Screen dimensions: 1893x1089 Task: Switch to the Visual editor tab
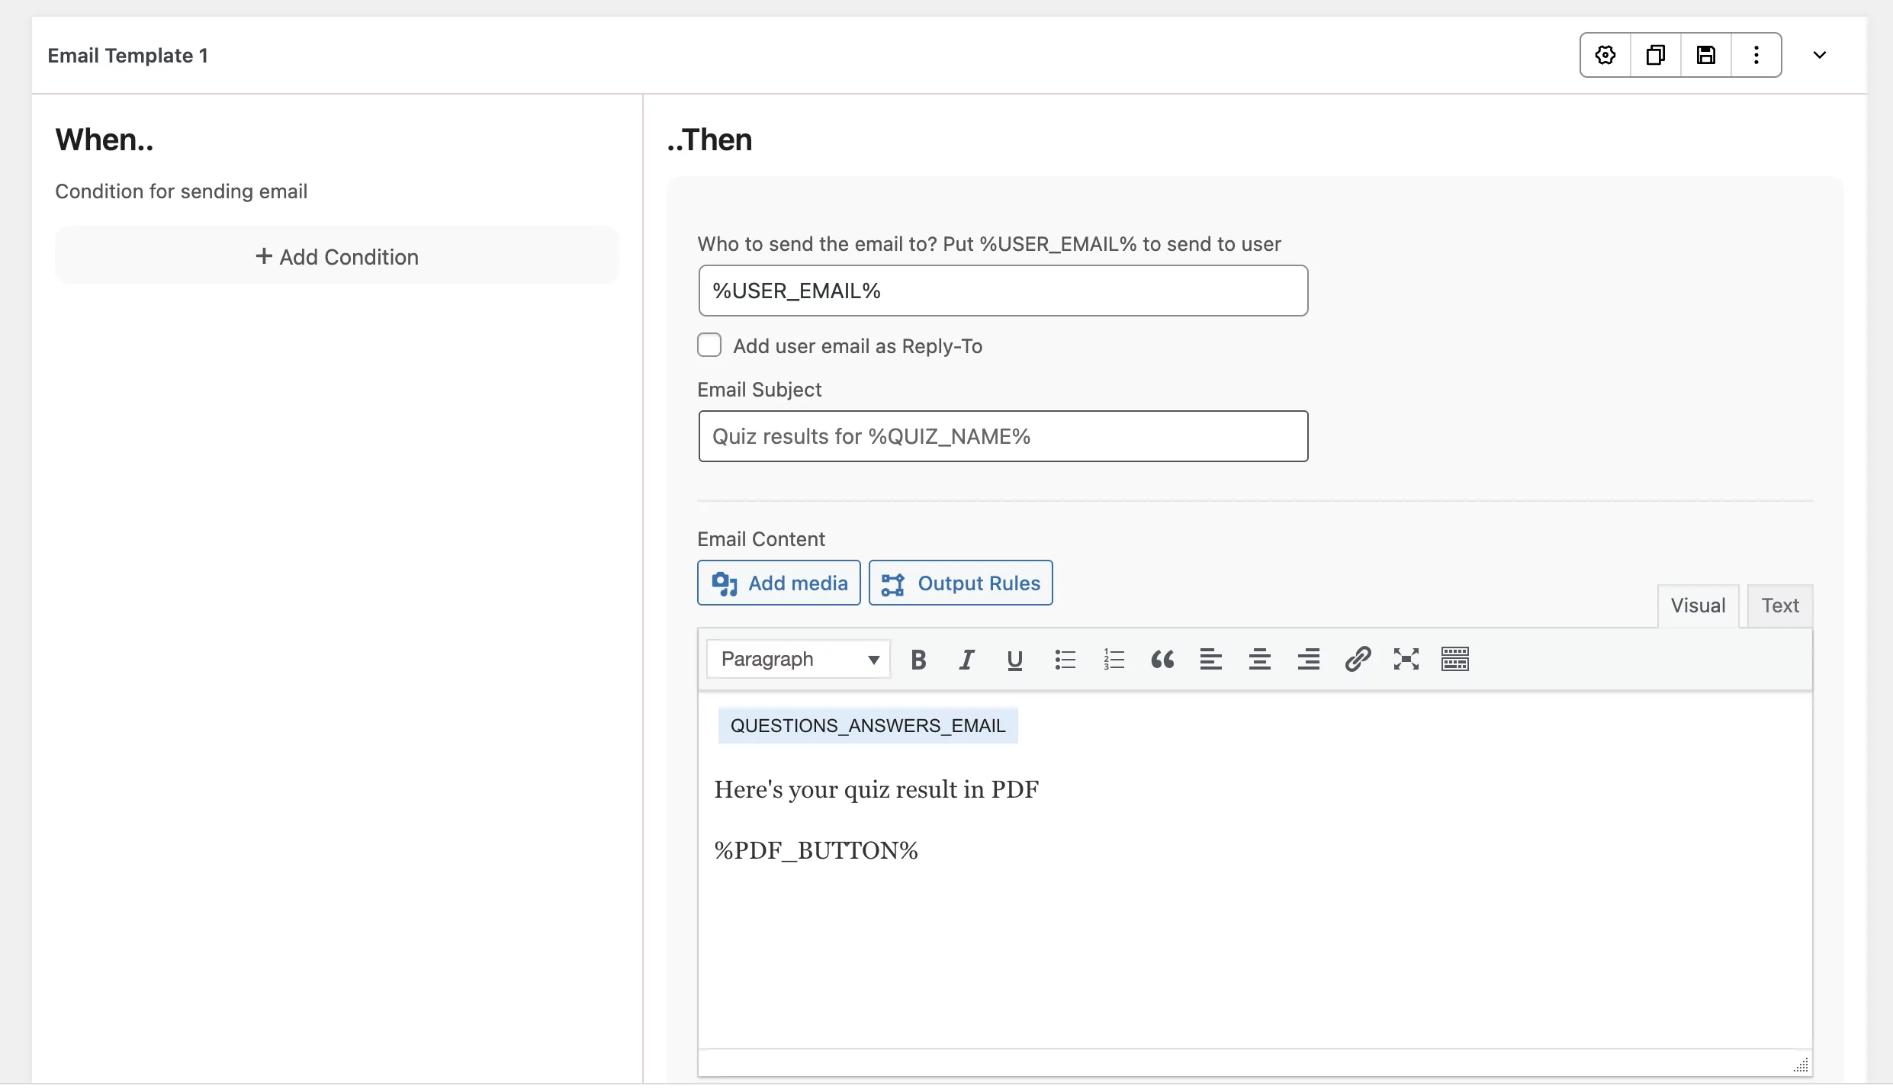(1698, 606)
